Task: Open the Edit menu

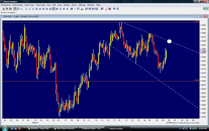Action: pyautogui.click(x=54, y=5)
